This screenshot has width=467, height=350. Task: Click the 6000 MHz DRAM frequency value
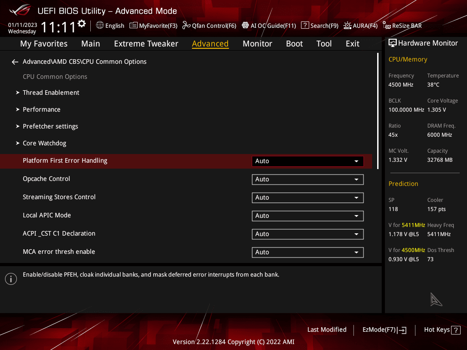(440, 135)
